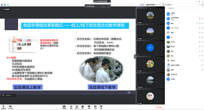
Task: Search members input field
Action: click(x=184, y=8)
